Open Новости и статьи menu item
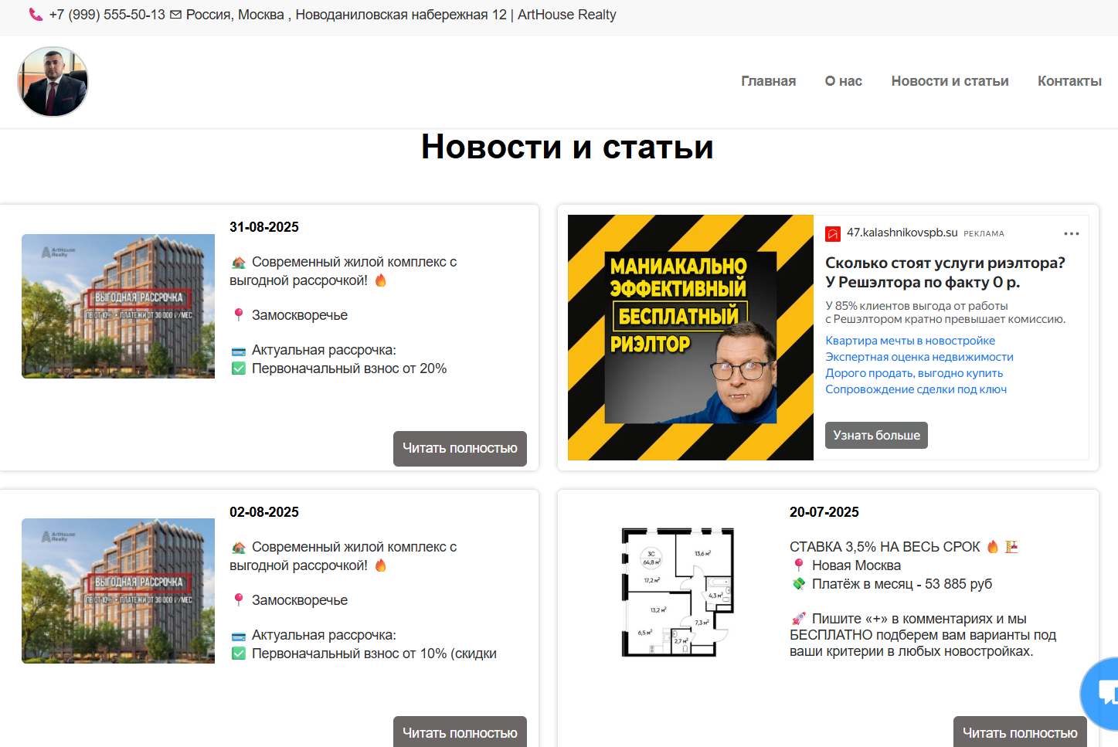Screen dimensions: 1118x747 [x=950, y=81]
